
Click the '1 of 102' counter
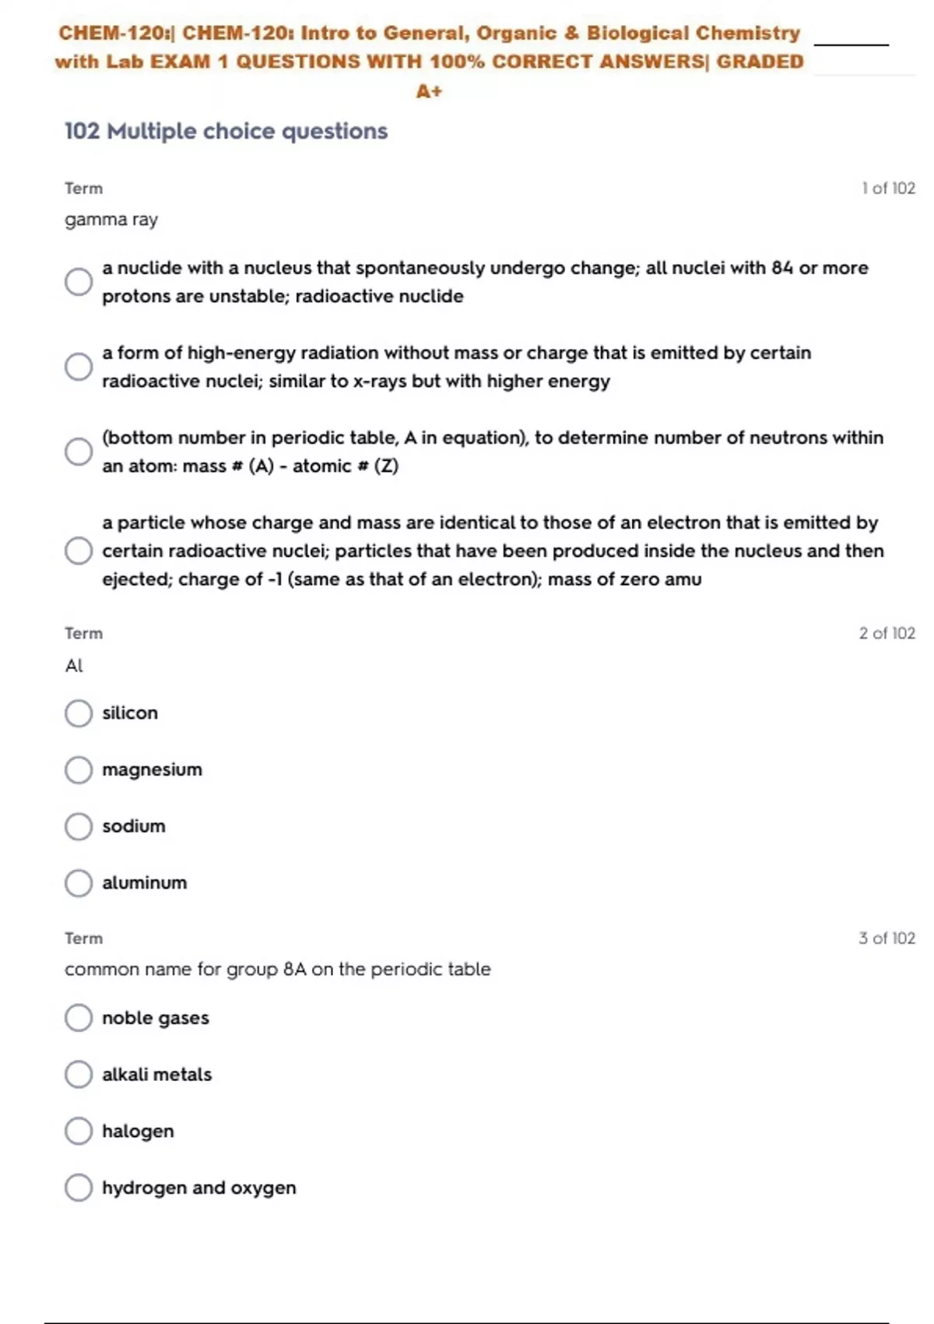coord(888,188)
